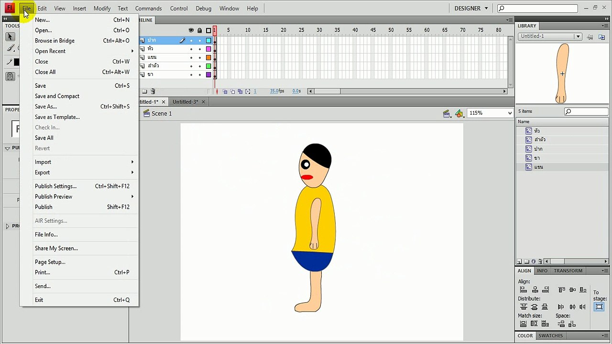Click the timeline horizontal scrollbar

point(407,91)
